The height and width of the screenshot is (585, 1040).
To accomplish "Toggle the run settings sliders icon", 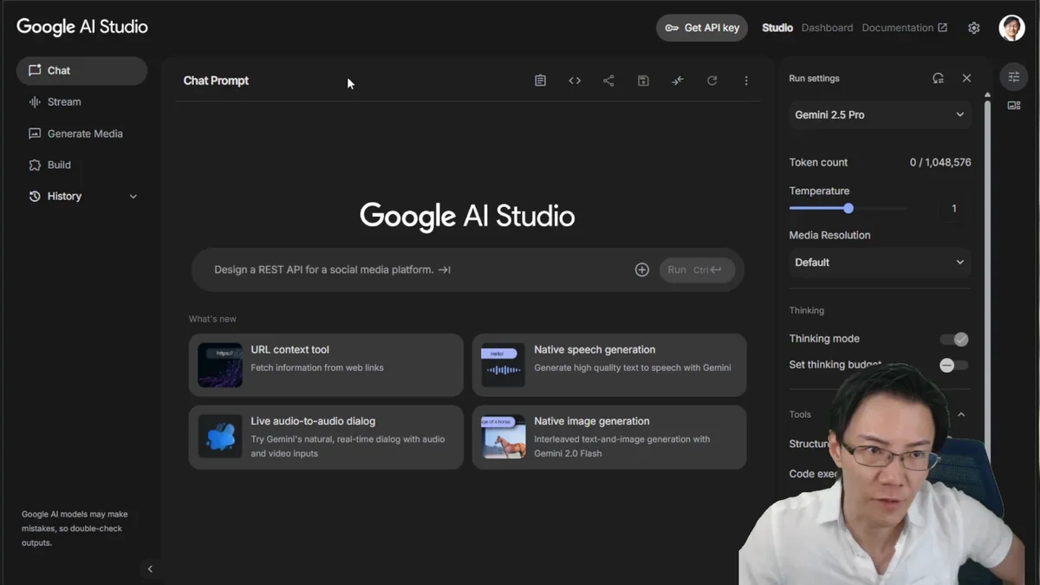I will [x=1014, y=77].
